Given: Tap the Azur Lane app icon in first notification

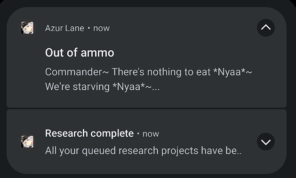Looking at the screenshot, I should click(27, 28).
